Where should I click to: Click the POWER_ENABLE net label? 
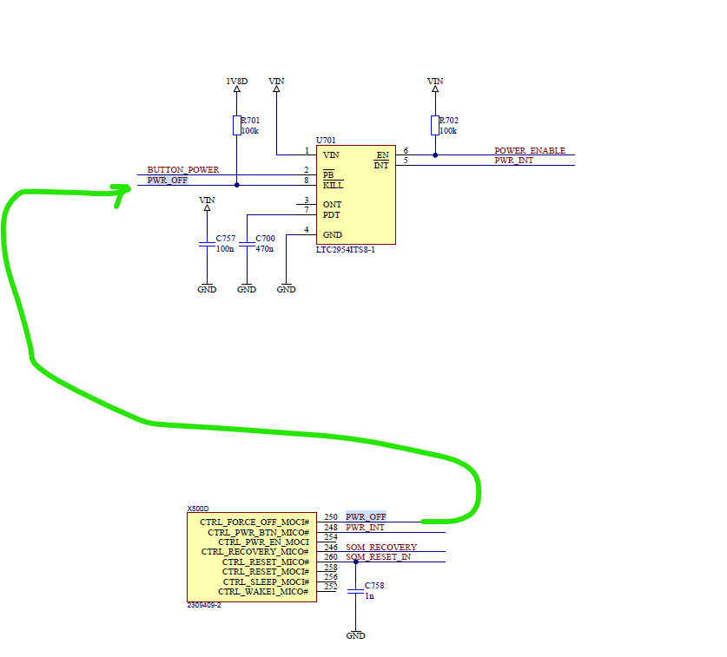click(530, 151)
